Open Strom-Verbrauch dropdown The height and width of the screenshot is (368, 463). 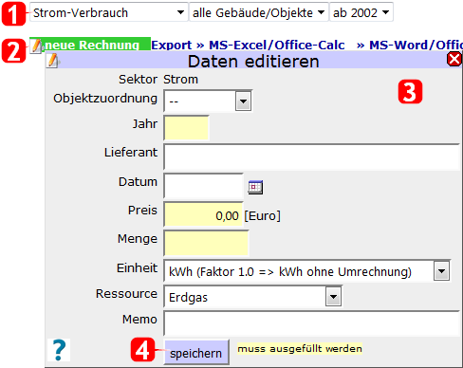pyautogui.click(x=109, y=12)
